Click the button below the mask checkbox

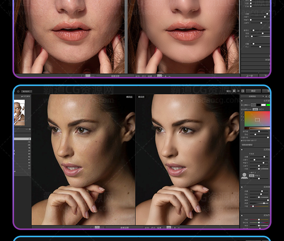[x=247, y=145]
